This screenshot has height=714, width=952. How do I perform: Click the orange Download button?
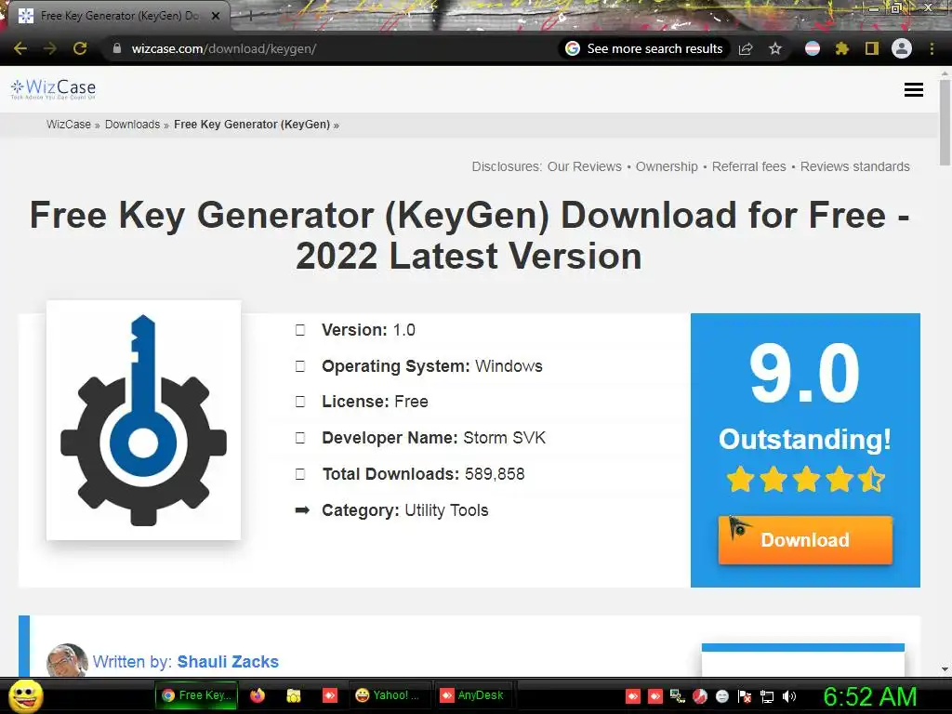point(805,540)
